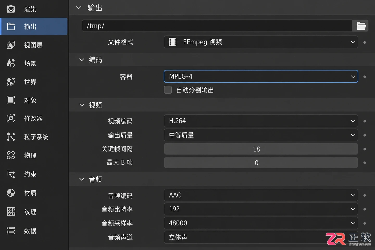Switch to the 世界 tab label
The height and width of the screenshot is (250, 375).
30,82
